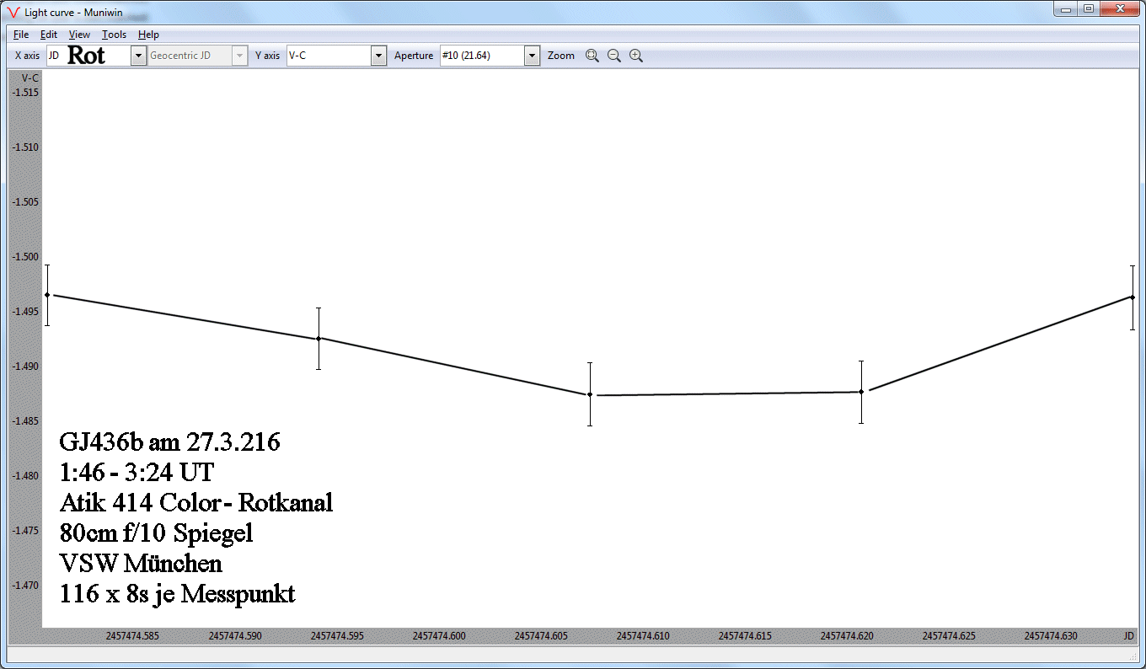1146x669 pixels.
Task: Select the data point near JD 2457474.607
Action: pos(590,394)
